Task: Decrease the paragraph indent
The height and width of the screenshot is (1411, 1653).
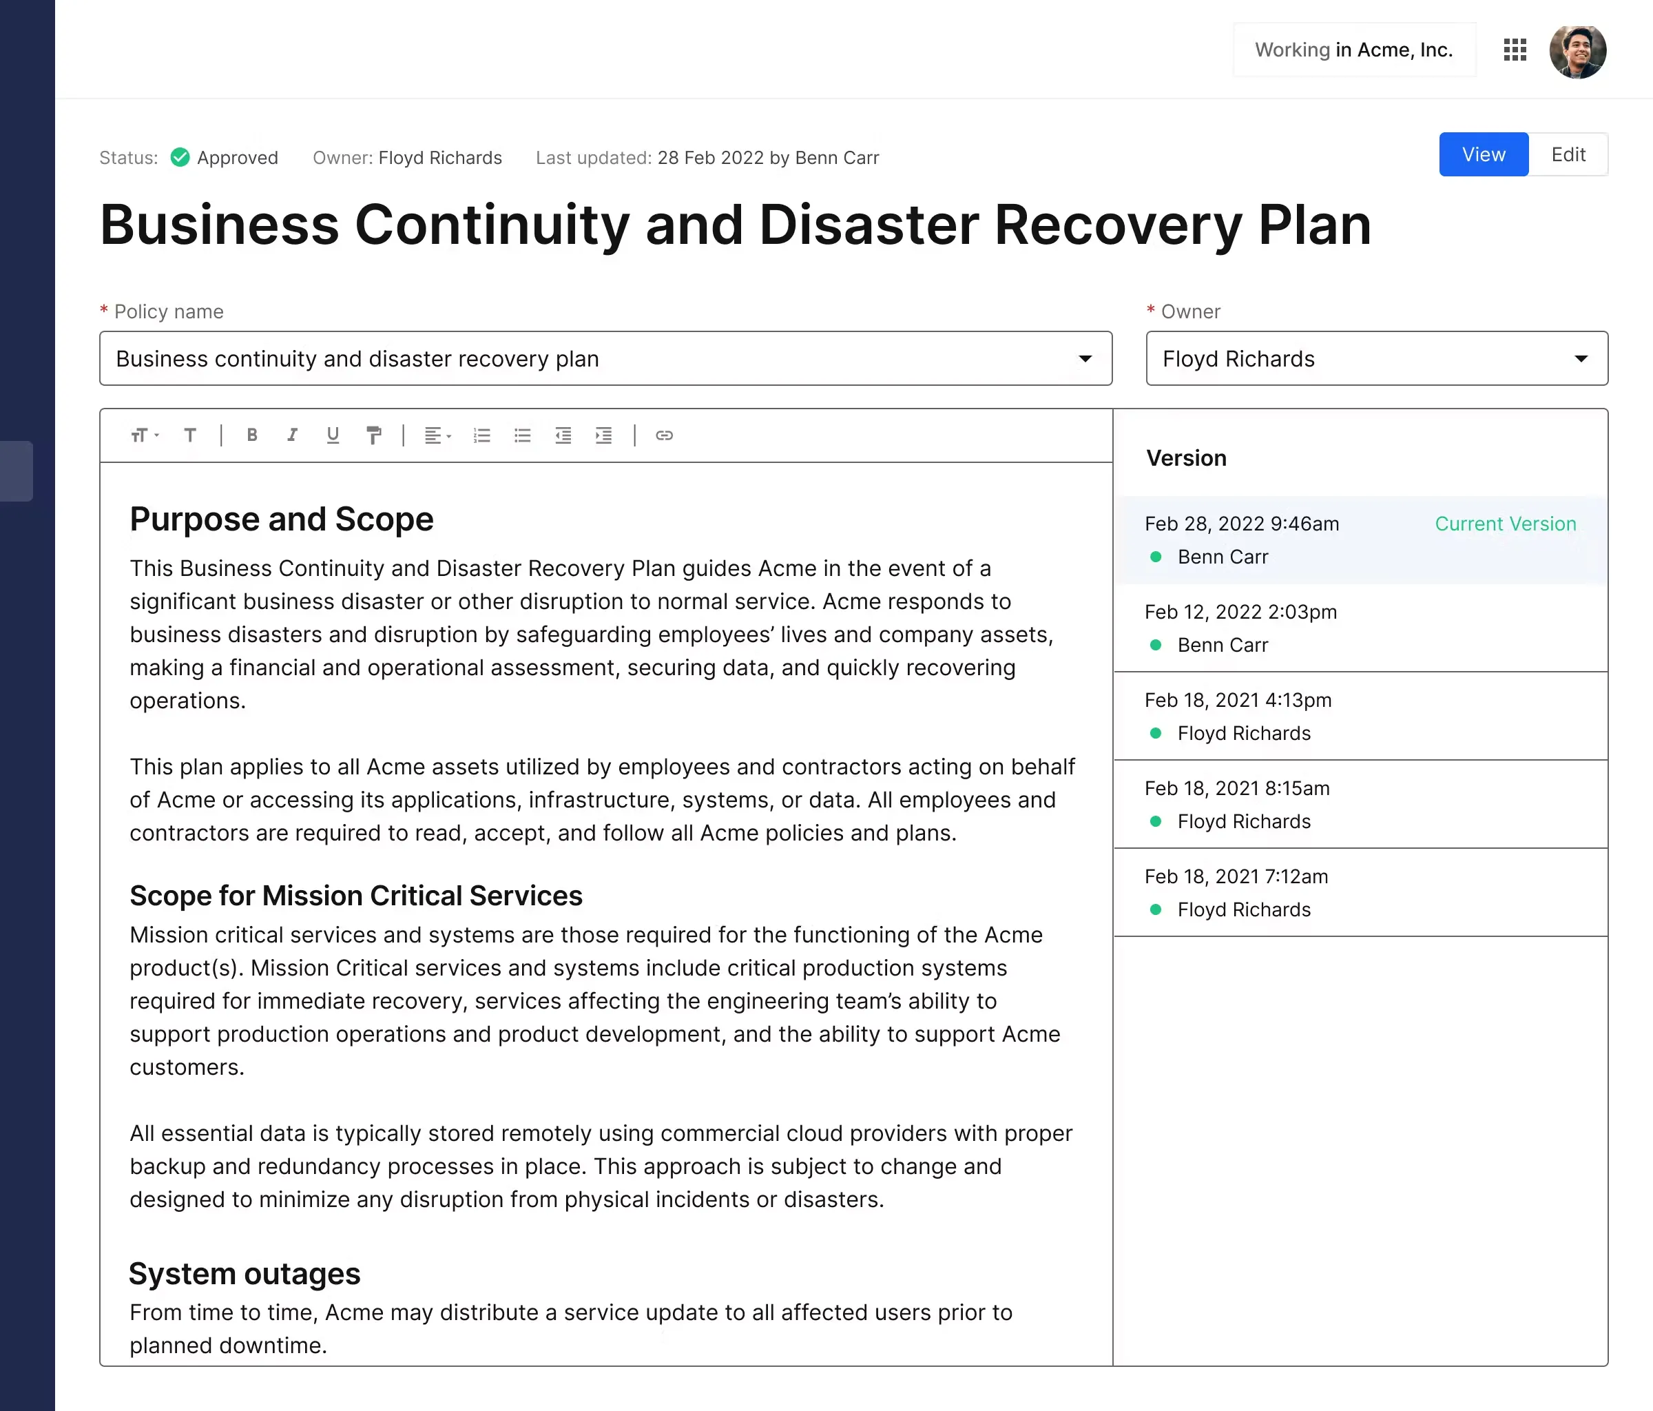Action: 563,435
